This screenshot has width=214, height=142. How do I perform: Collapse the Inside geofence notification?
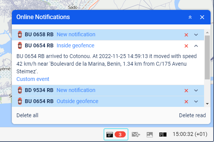pyautogui.click(x=196, y=46)
